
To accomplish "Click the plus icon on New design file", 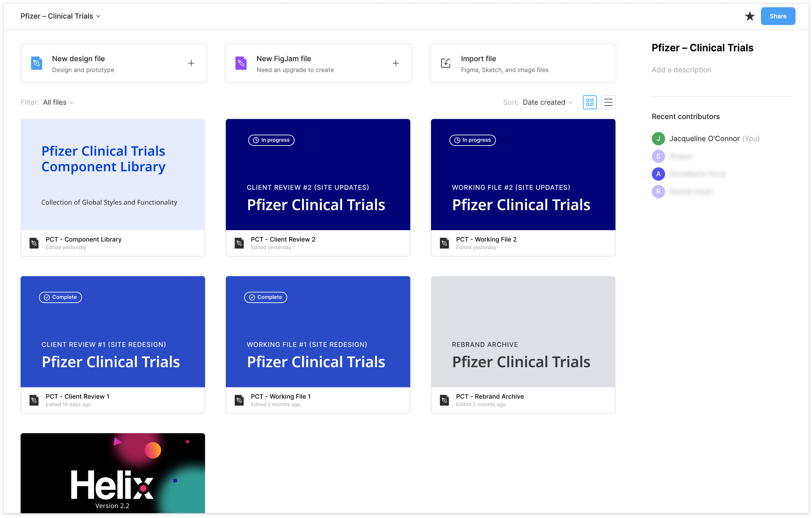I will point(191,63).
